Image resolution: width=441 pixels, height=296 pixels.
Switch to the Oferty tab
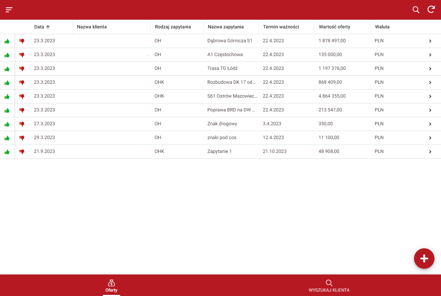(111, 286)
